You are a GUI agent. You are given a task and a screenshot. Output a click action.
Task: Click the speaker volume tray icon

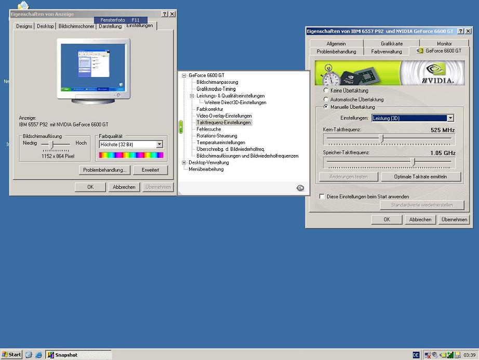coord(435,355)
